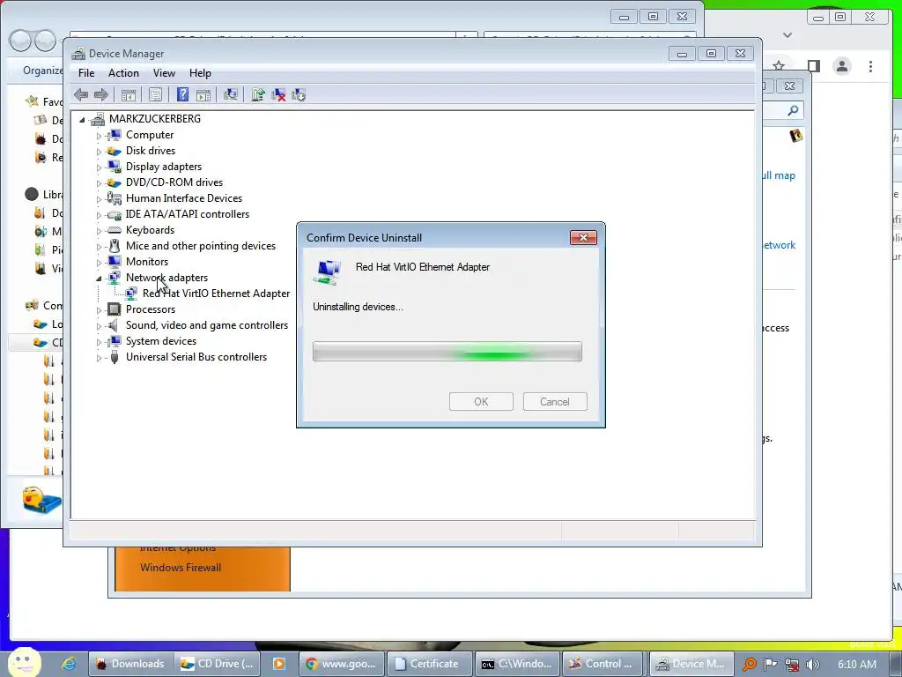Toggle the Show/Hide Action Pane toolbar icon
Viewport: 902px width, 677px height.
pos(203,95)
